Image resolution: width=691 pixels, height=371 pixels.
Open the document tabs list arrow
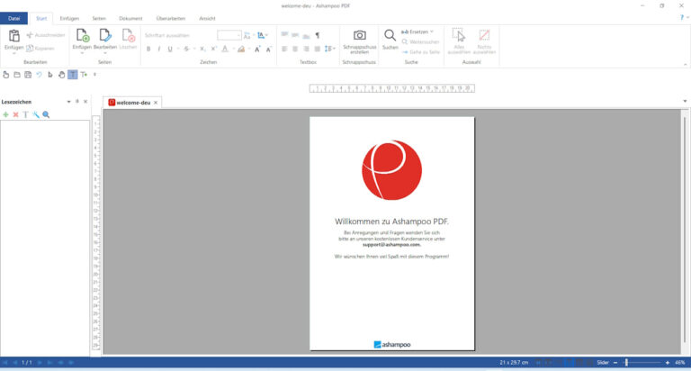point(685,101)
